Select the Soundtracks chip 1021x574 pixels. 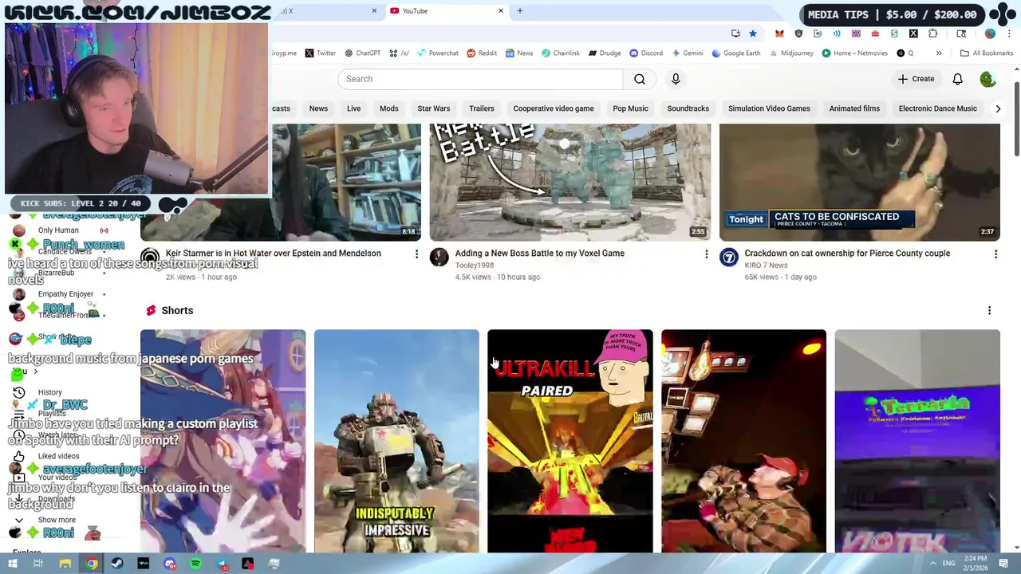click(688, 108)
